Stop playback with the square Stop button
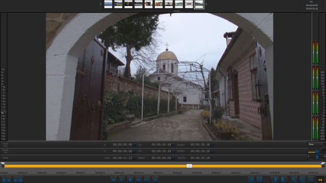The image size is (326, 183). pos(130,180)
